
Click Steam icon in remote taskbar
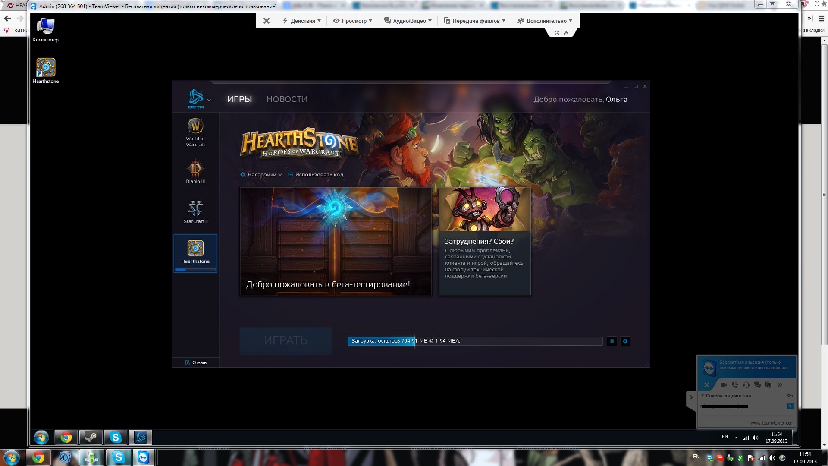pos(91,438)
